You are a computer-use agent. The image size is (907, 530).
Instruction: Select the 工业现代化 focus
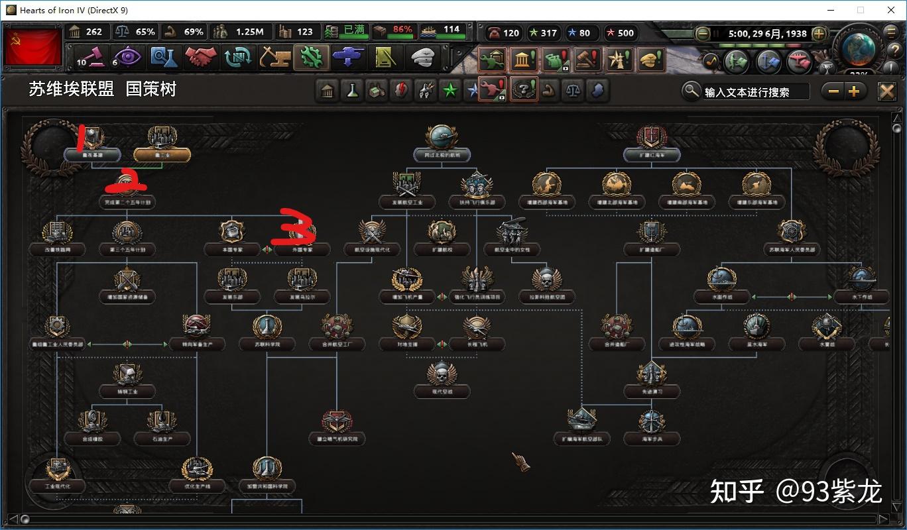[x=58, y=476]
